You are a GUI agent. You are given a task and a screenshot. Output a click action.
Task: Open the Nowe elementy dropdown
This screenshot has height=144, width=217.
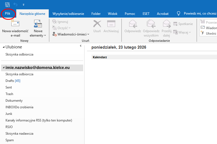tap(38, 28)
